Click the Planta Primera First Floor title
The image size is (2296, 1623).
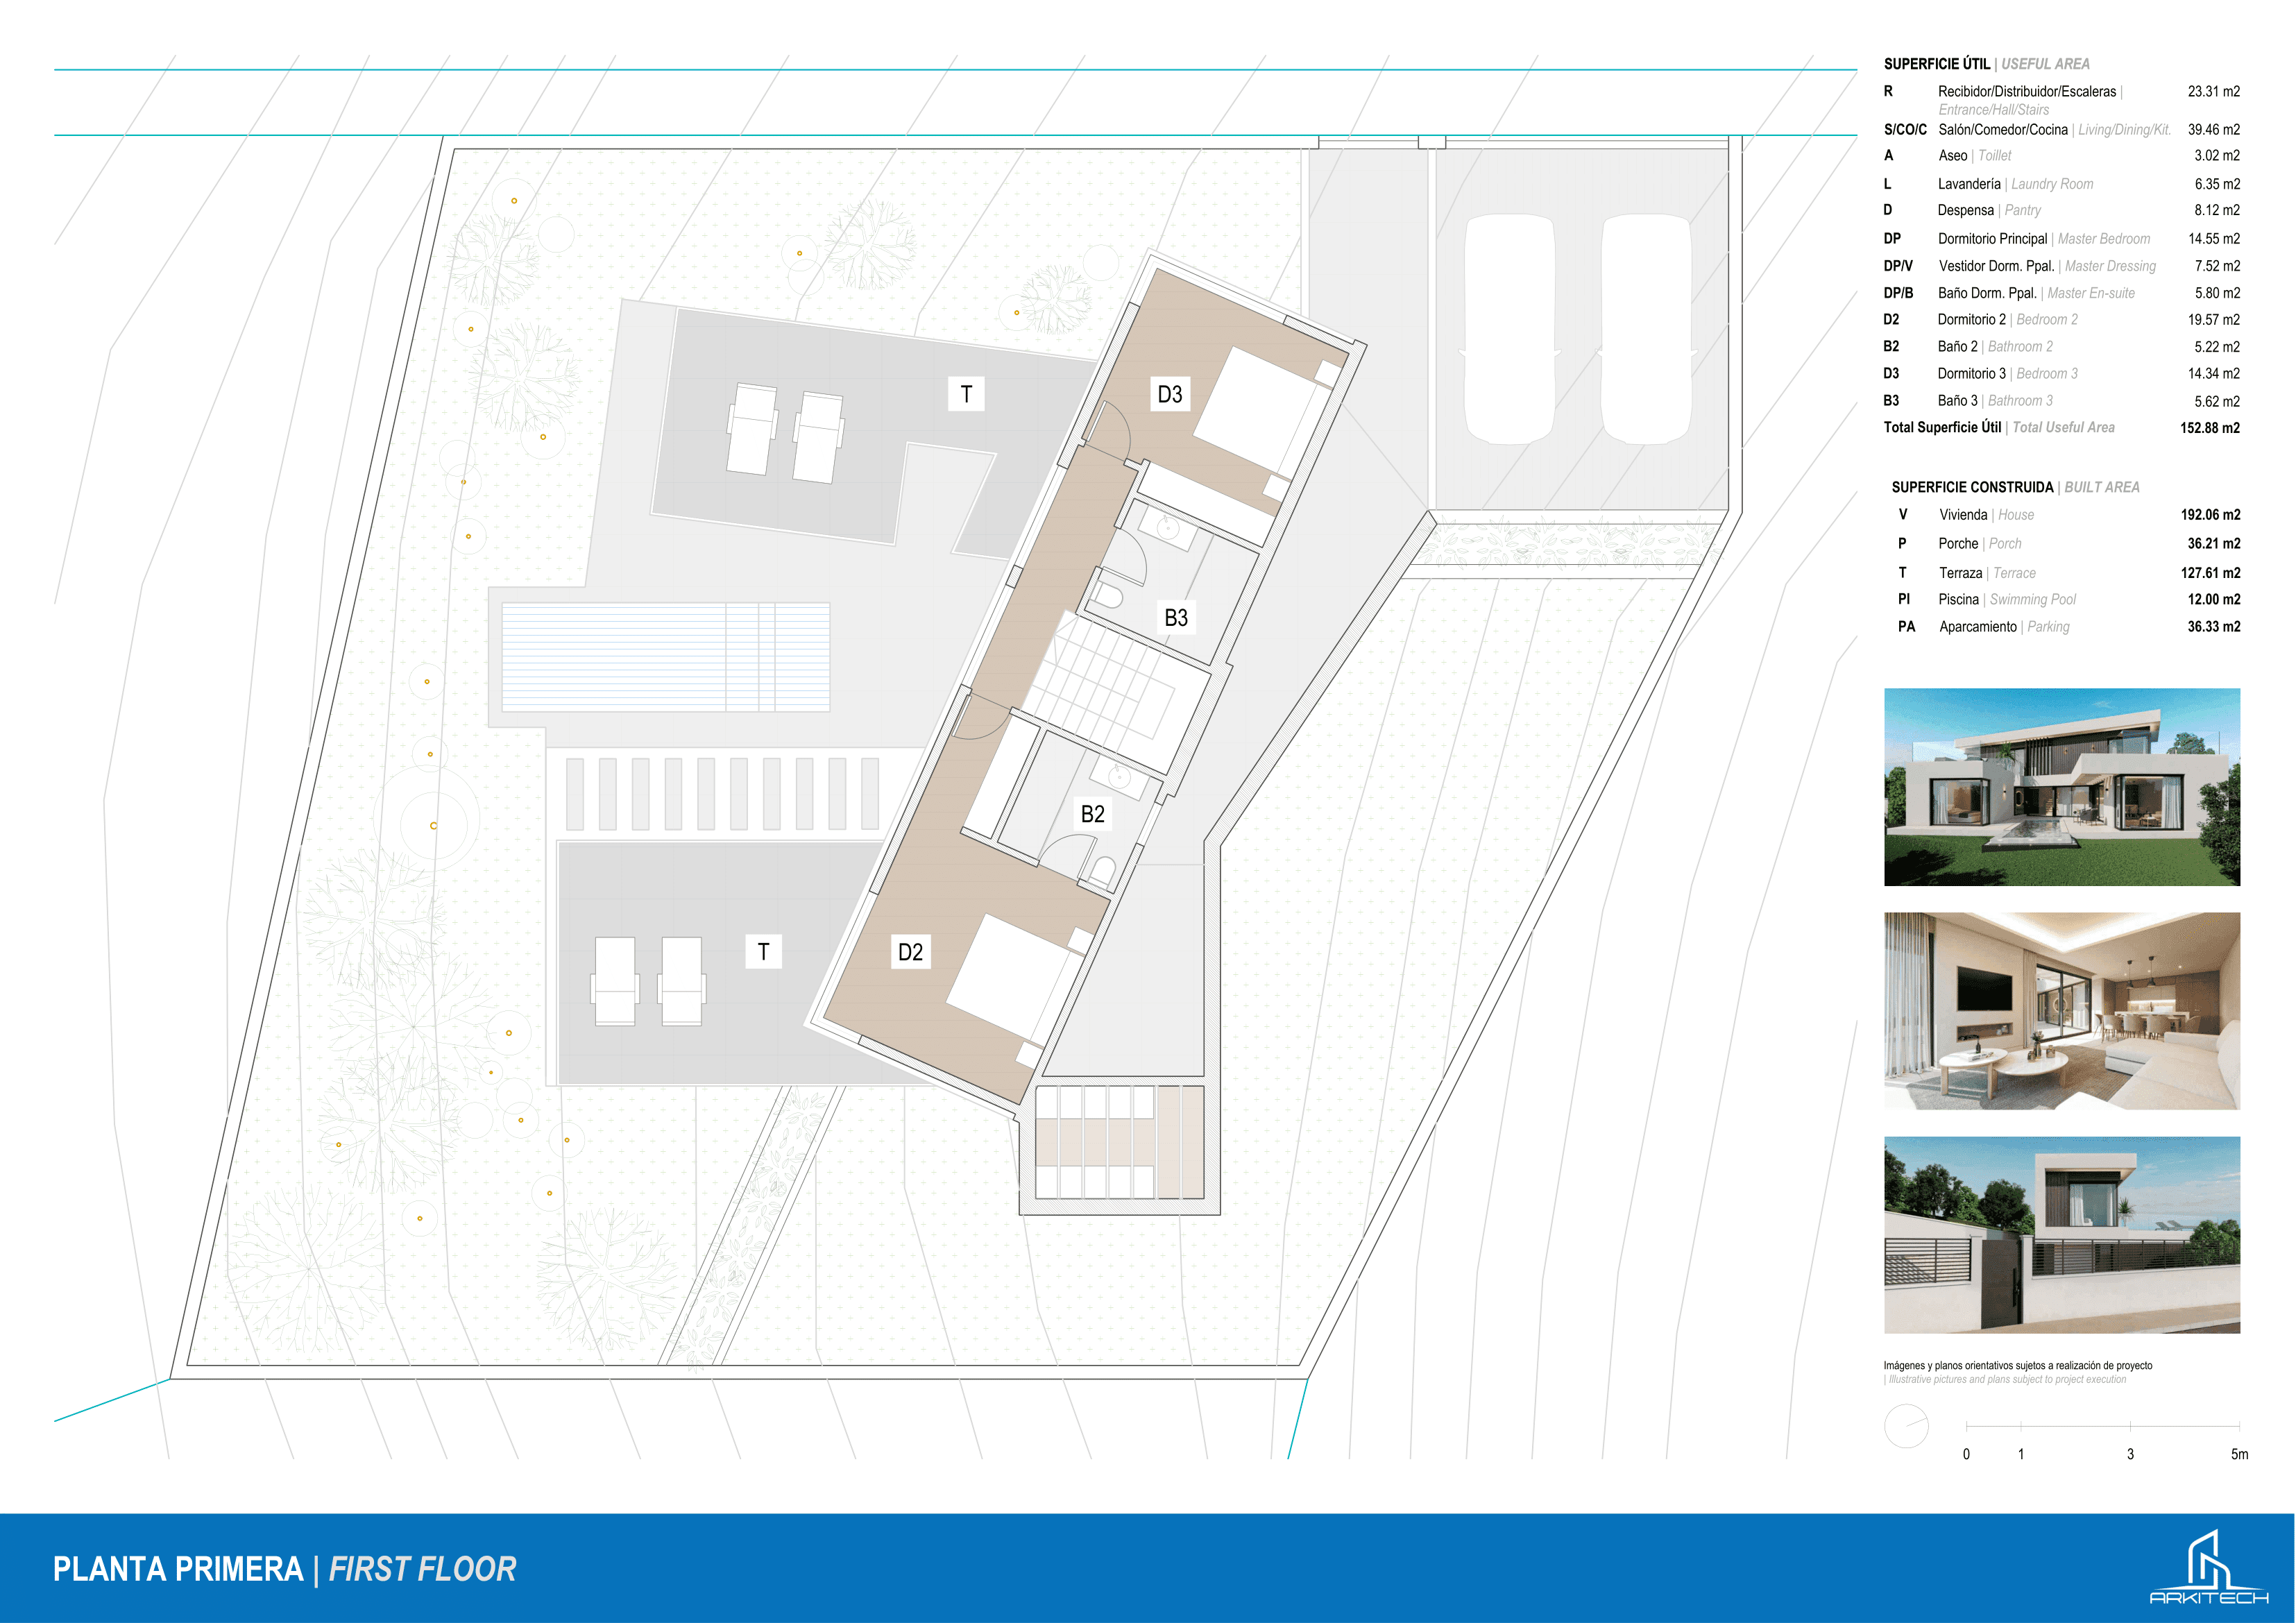pyautogui.click(x=284, y=1569)
